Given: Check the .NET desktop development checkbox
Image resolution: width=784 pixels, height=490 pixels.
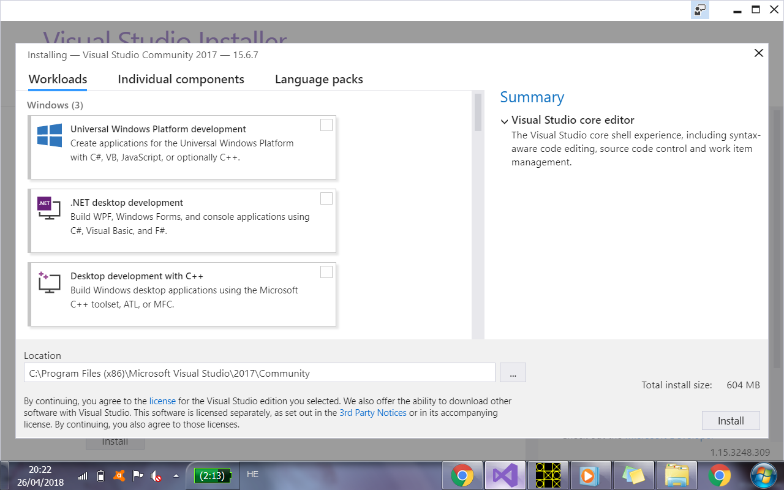Looking at the screenshot, I should click(326, 198).
